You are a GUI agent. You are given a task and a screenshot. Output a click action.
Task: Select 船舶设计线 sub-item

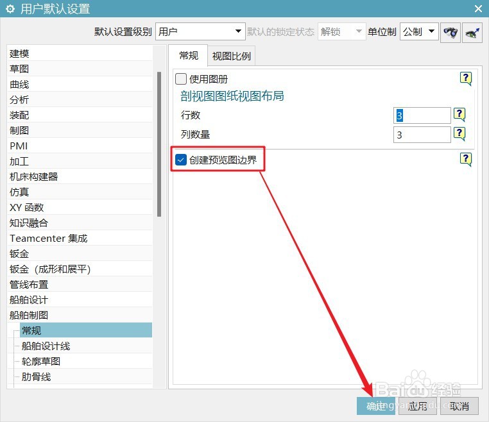86,346
